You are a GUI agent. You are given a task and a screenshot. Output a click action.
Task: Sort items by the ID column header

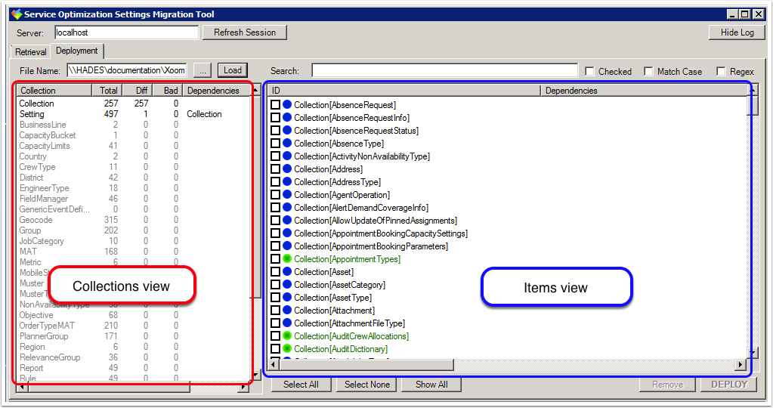click(x=404, y=91)
